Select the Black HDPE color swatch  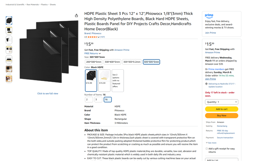(x=91, y=81)
